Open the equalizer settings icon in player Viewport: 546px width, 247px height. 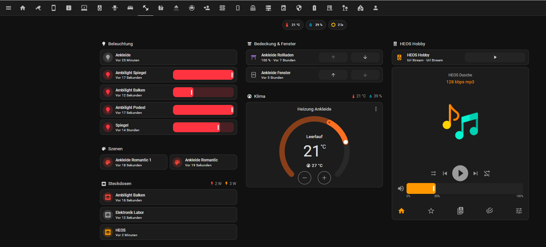click(x=519, y=211)
